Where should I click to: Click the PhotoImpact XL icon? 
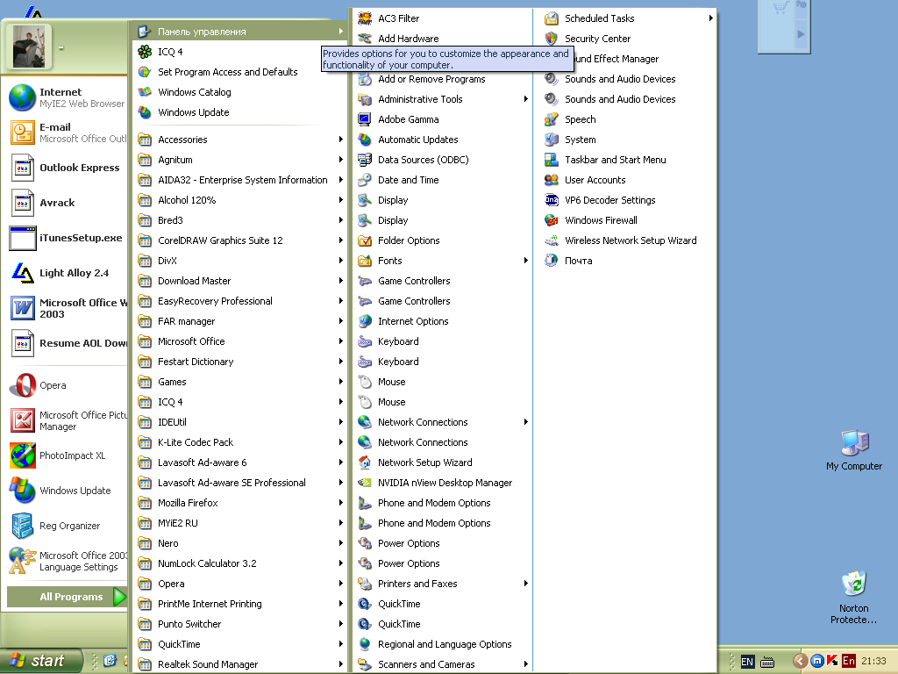[23, 455]
